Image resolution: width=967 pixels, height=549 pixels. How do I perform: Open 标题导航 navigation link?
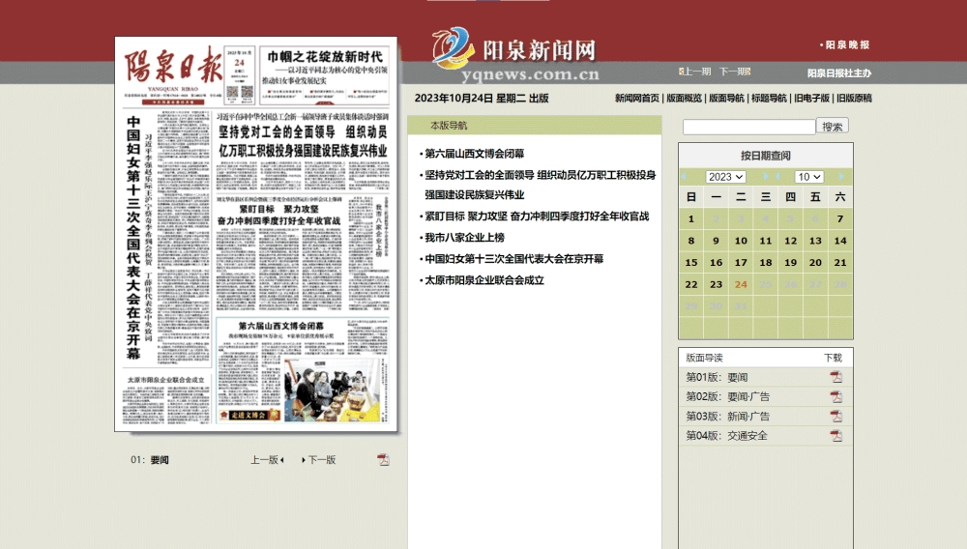(769, 98)
